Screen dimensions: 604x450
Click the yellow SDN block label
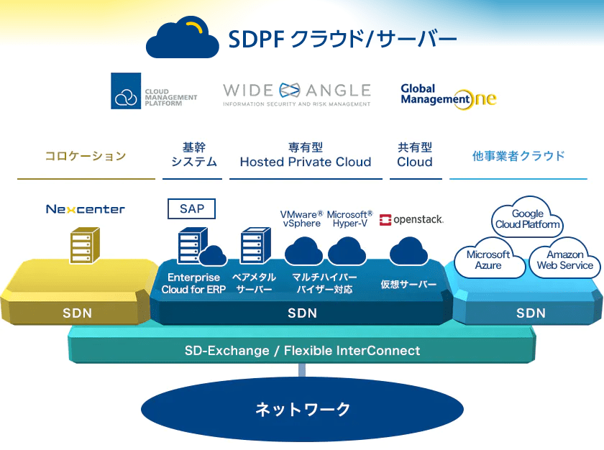tap(78, 313)
